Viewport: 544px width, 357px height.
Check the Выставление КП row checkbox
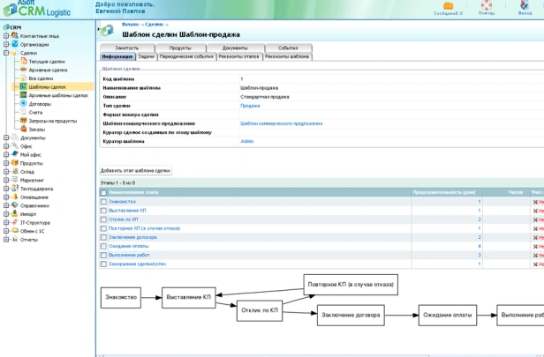[x=103, y=211]
